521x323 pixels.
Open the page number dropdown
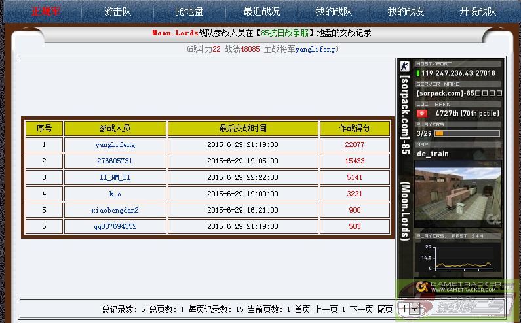coord(409,309)
